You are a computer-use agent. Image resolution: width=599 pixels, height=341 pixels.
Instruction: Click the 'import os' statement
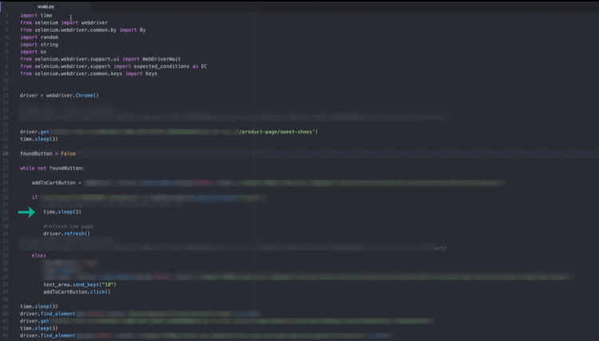coord(34,52)
